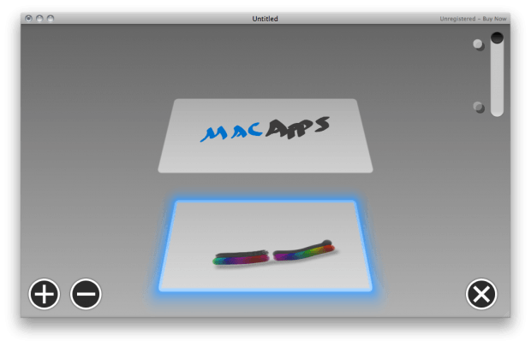This screenshot has width=531, height=346.
Task: Click the upper gray sphere beside the slider
Action: coord(478,44)
